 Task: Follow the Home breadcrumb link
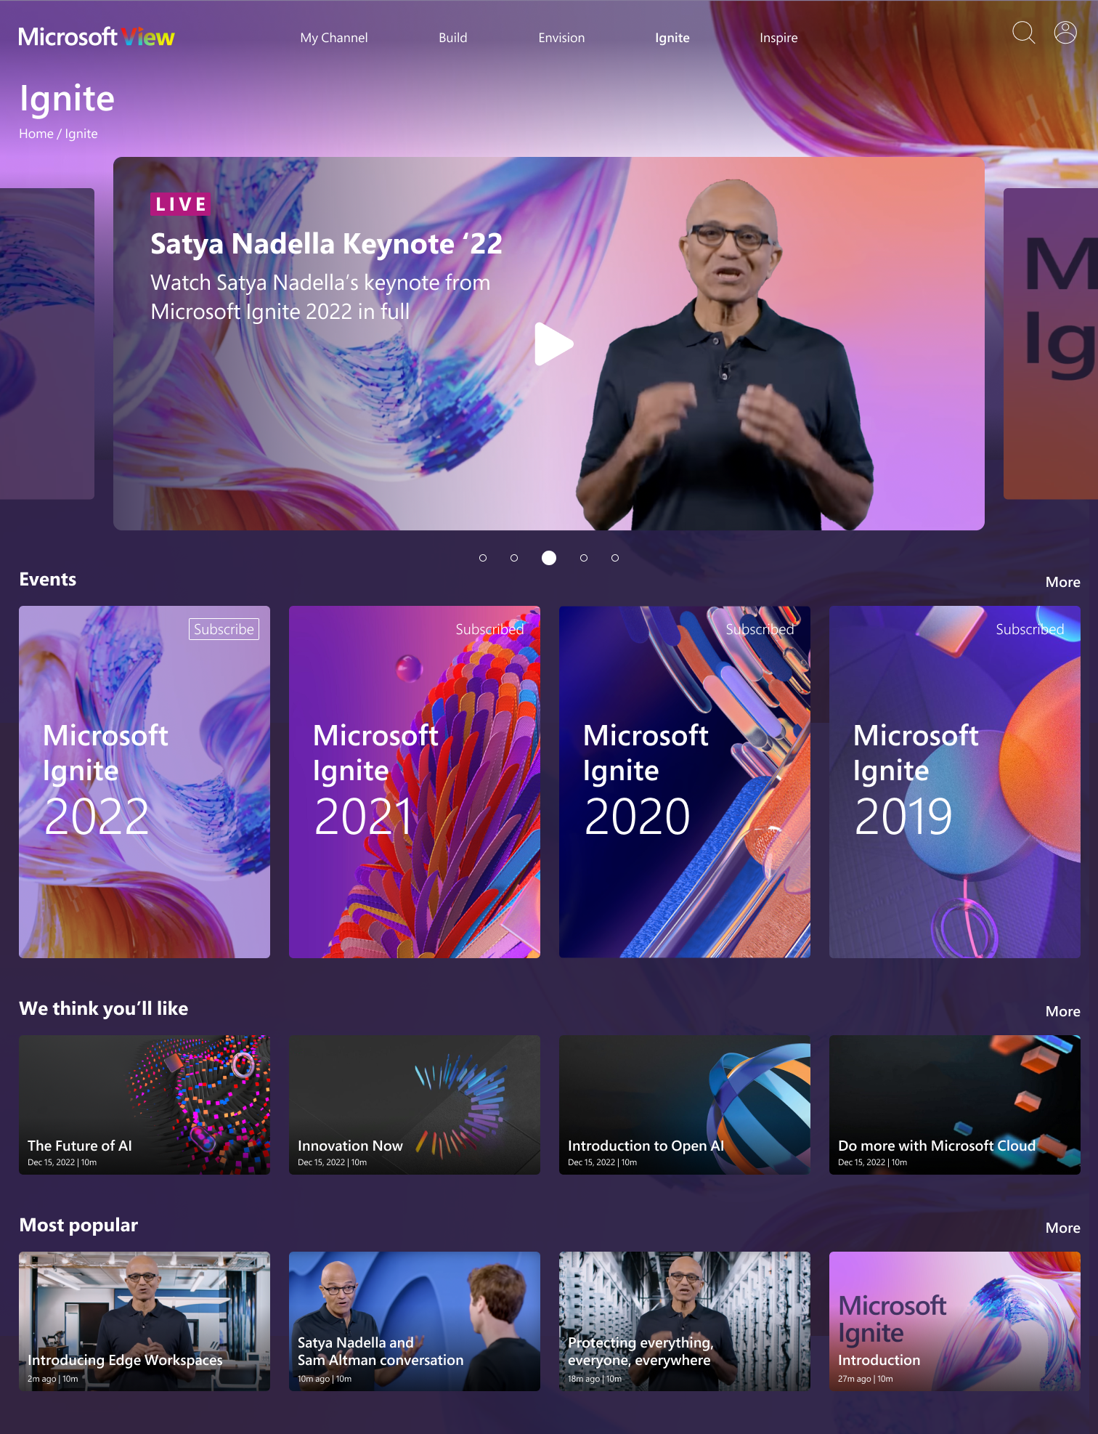click(36, 134)
